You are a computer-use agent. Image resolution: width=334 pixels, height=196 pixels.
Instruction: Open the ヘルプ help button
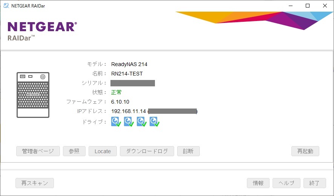pos(287,183)
